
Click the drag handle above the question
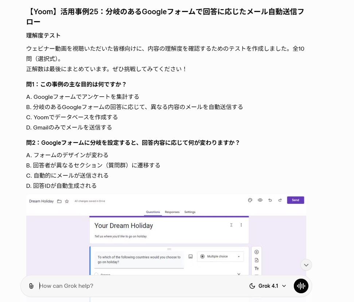pyautogui.click(x=169, y=249)
